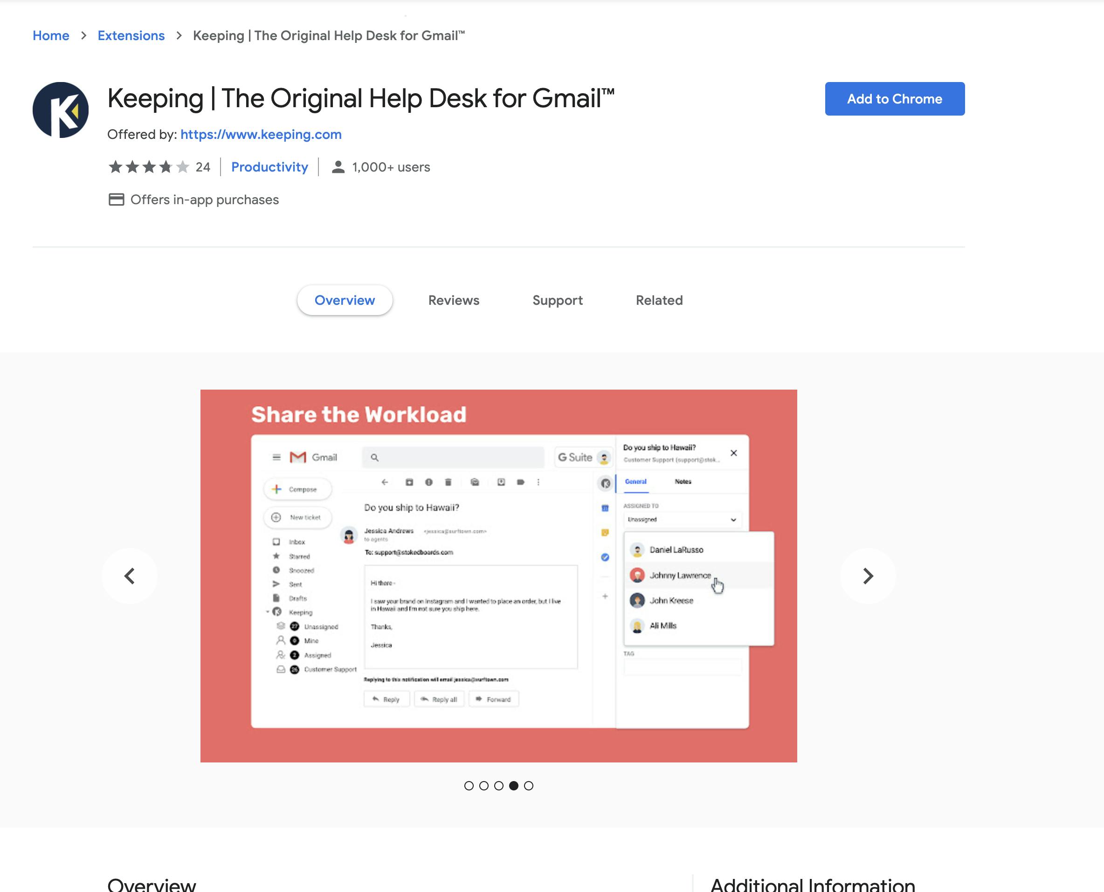Select the fifth carousel dot
Image resolution: width=1104 pixels, height=892 pixels.
[528, 786]
